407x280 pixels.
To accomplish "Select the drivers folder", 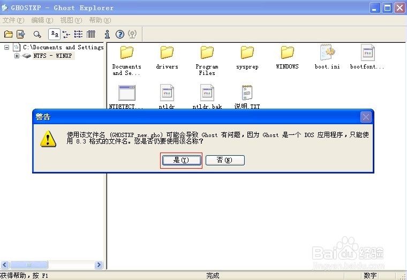I will (x=167, y=57).
